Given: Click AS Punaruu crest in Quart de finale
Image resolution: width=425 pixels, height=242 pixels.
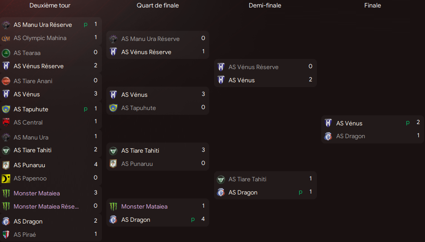Looking at the screenshot, I should (113, 164).
